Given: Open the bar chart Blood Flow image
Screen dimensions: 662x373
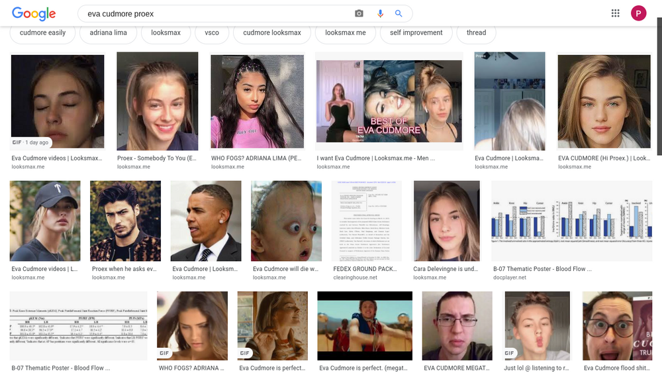Looking at the screenshot, I should [572, 221].
